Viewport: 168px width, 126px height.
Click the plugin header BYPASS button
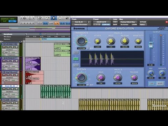pos(143,22)
